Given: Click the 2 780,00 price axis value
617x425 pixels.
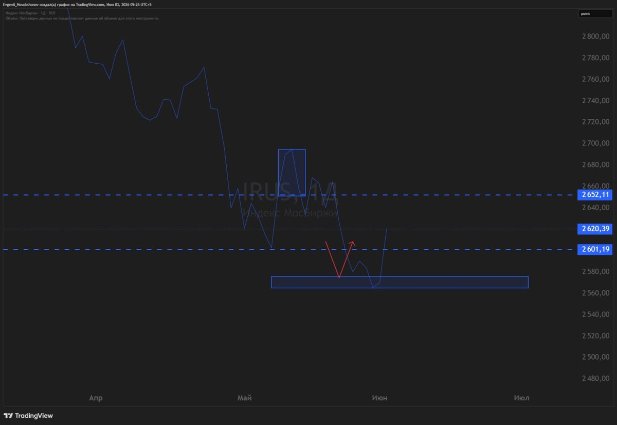Looking at the screenshot, I should click(596, 58).
